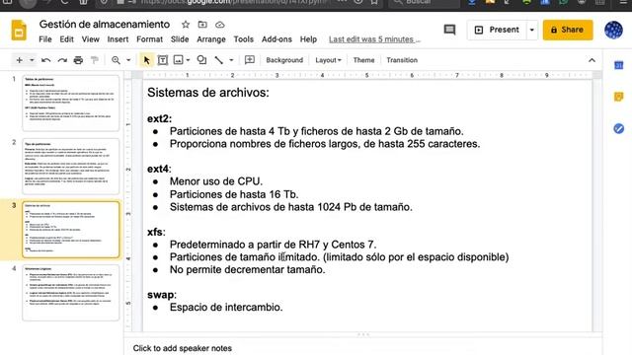This screenshot has width=632, height=355.
Task: Click the No permite decrementar tamaño bullet
Action: tap(247, 269)
